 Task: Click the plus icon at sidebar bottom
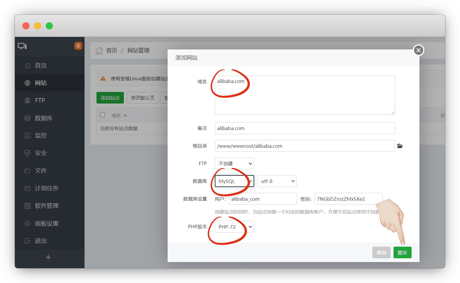48,257
